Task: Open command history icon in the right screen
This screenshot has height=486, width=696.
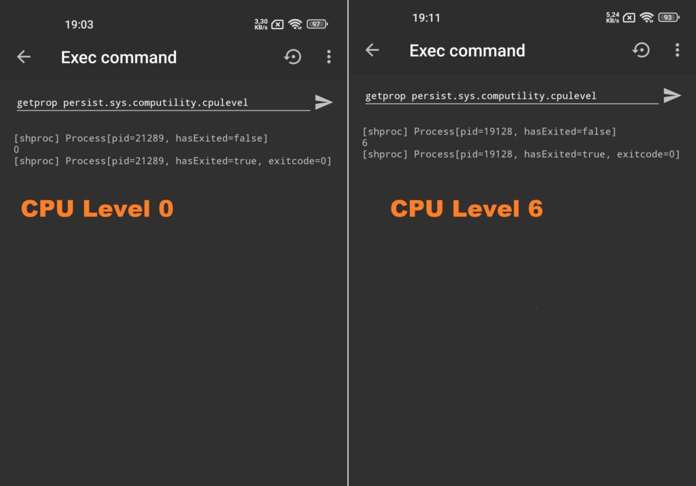Action: (x=641, y=50)
